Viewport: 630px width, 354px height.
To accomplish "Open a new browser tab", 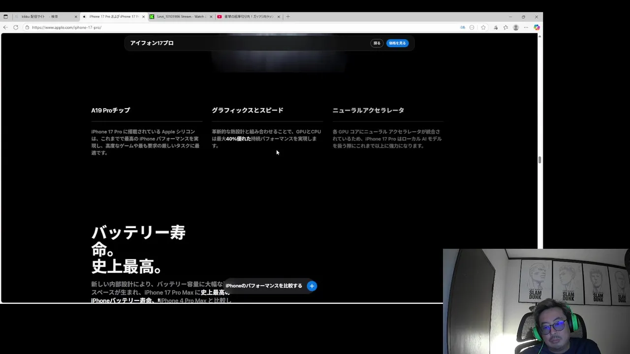I will click(x=288, y=17).
